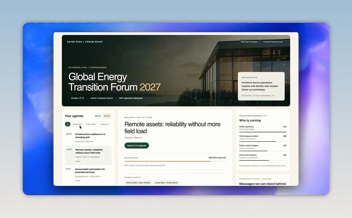Click the People to watch label

tap(132, 177)
